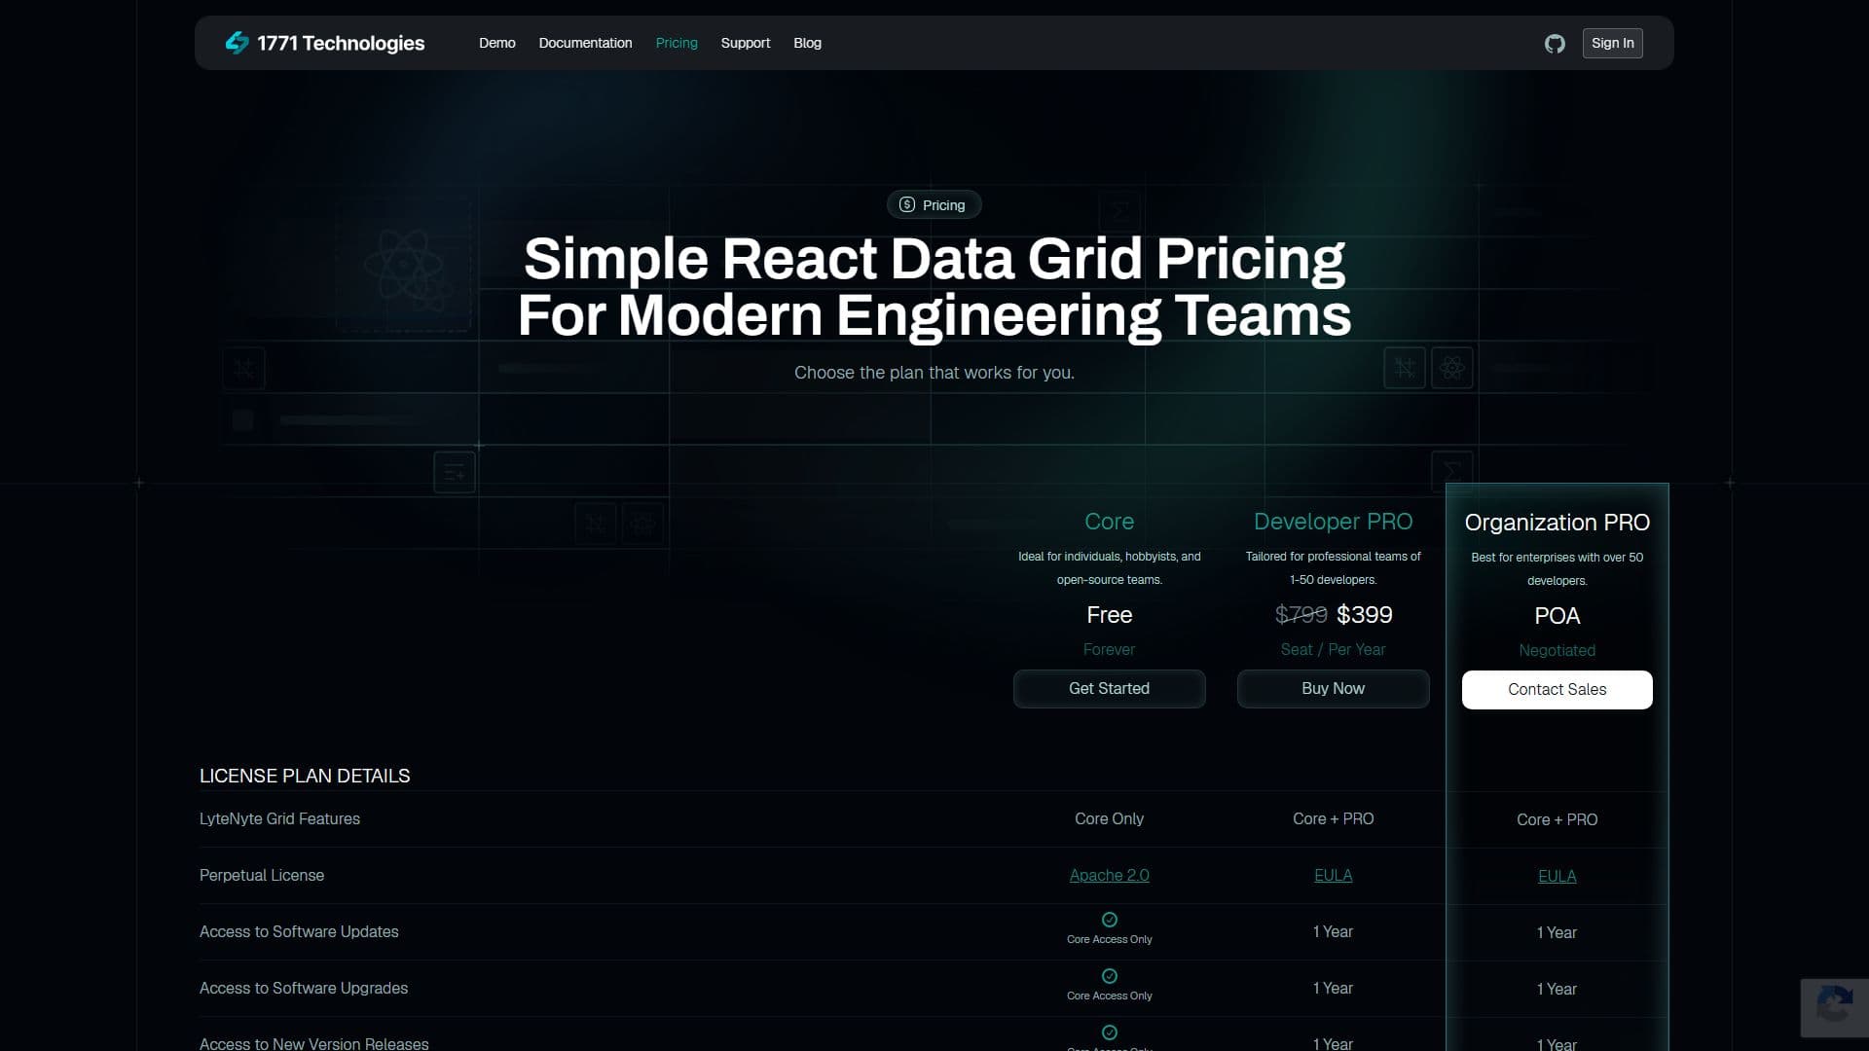
Task: Click the struck-through $799 price
Action: (1301, 615)
